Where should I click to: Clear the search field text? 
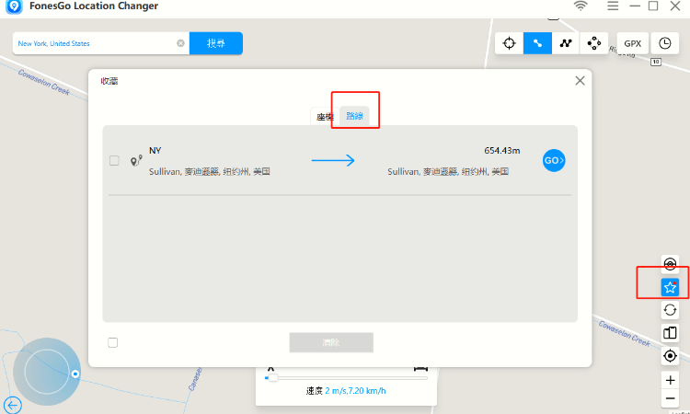click(180, 43)
